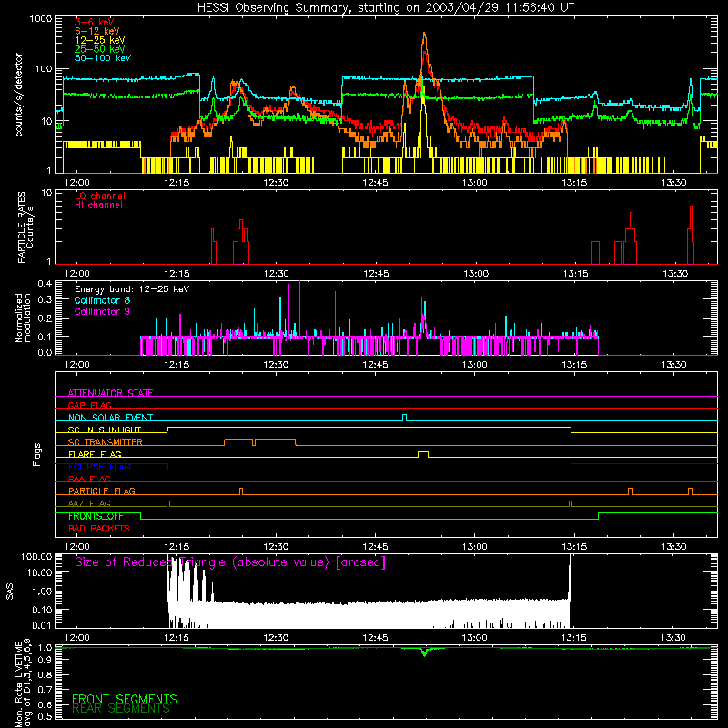Select the 25-50 keV legend label
The height and width of the screenshot is (728, 728).
[100, 49]
